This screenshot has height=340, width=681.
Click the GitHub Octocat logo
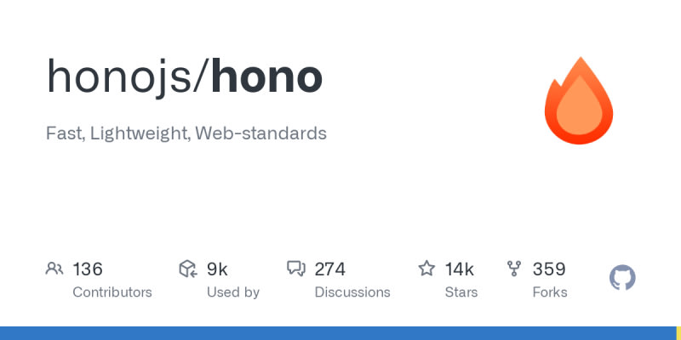[623, 278]
